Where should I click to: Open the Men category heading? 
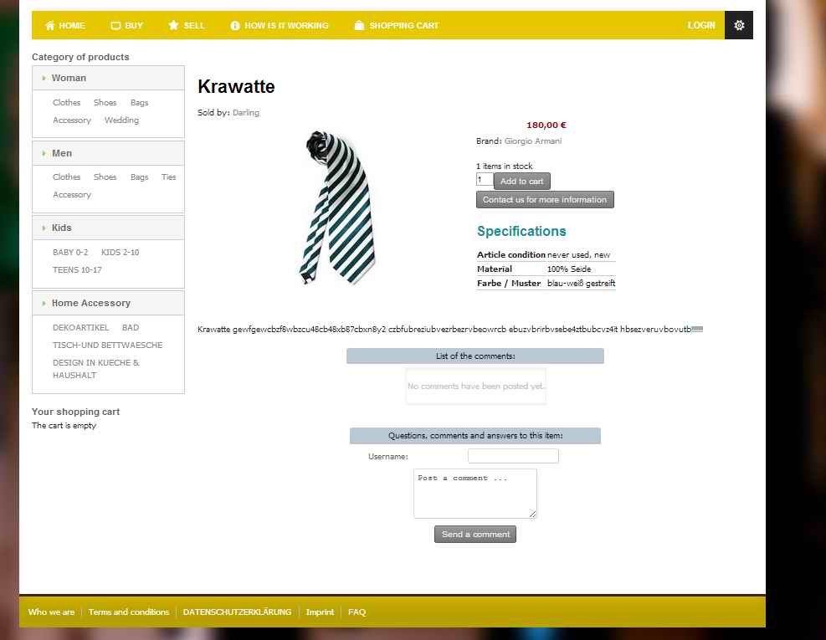tap(62, 153)
